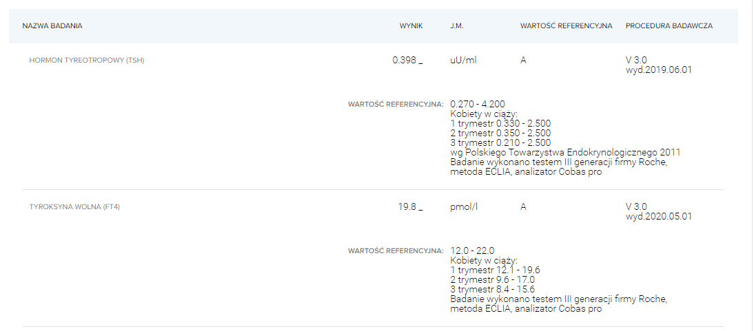
Task: Click the Polskiego Towarzystwa Endokrynologicznego 2011 note
Action: coord(565,152)
